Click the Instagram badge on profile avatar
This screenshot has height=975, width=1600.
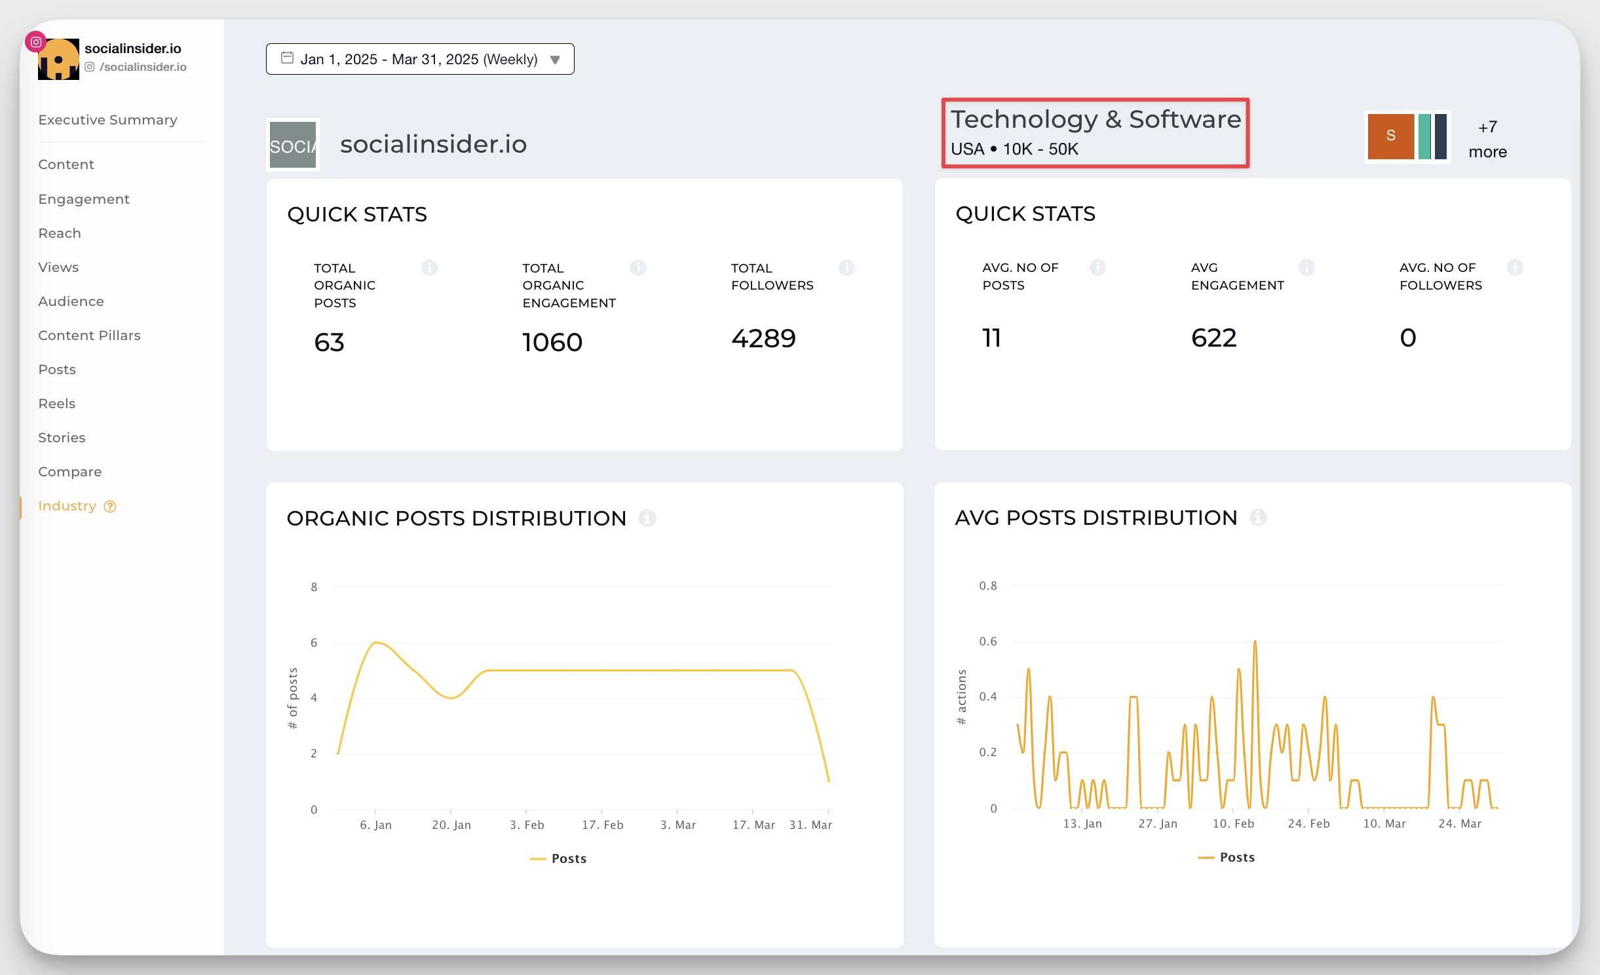point(36,42)
